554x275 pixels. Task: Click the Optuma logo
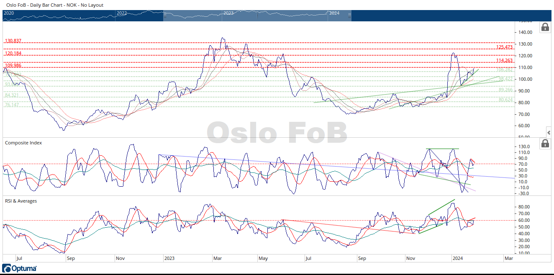pos(20,268)
